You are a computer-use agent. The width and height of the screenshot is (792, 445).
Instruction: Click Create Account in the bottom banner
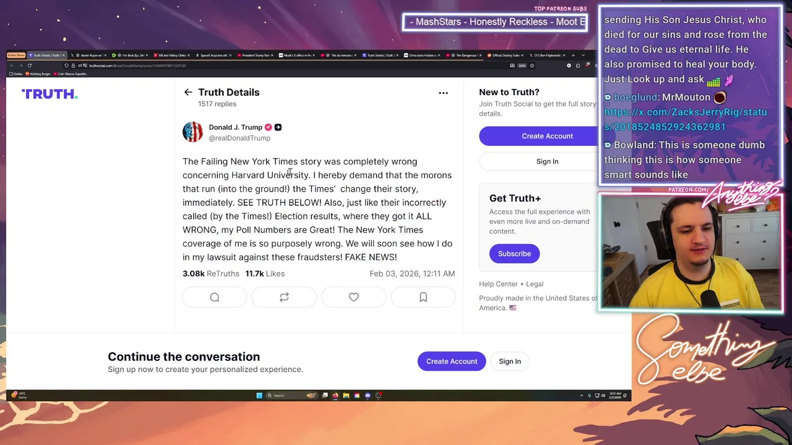point(452,362)
